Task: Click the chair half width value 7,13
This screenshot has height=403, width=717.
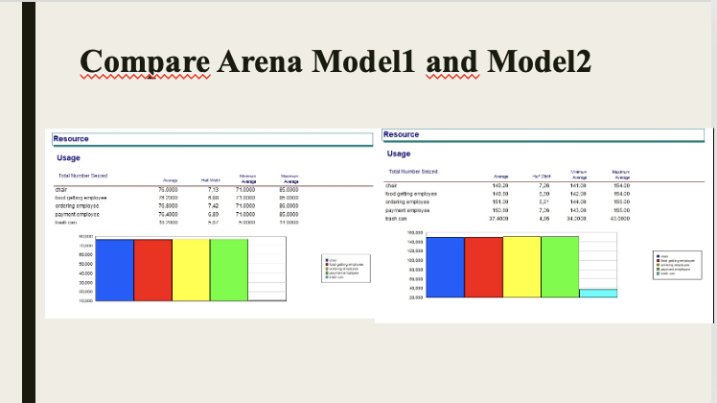Action: [x=213, y=190]
